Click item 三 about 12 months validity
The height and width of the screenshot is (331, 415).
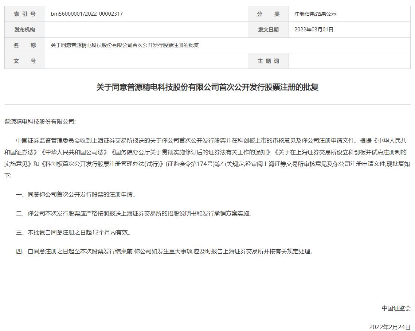point(74,232)
